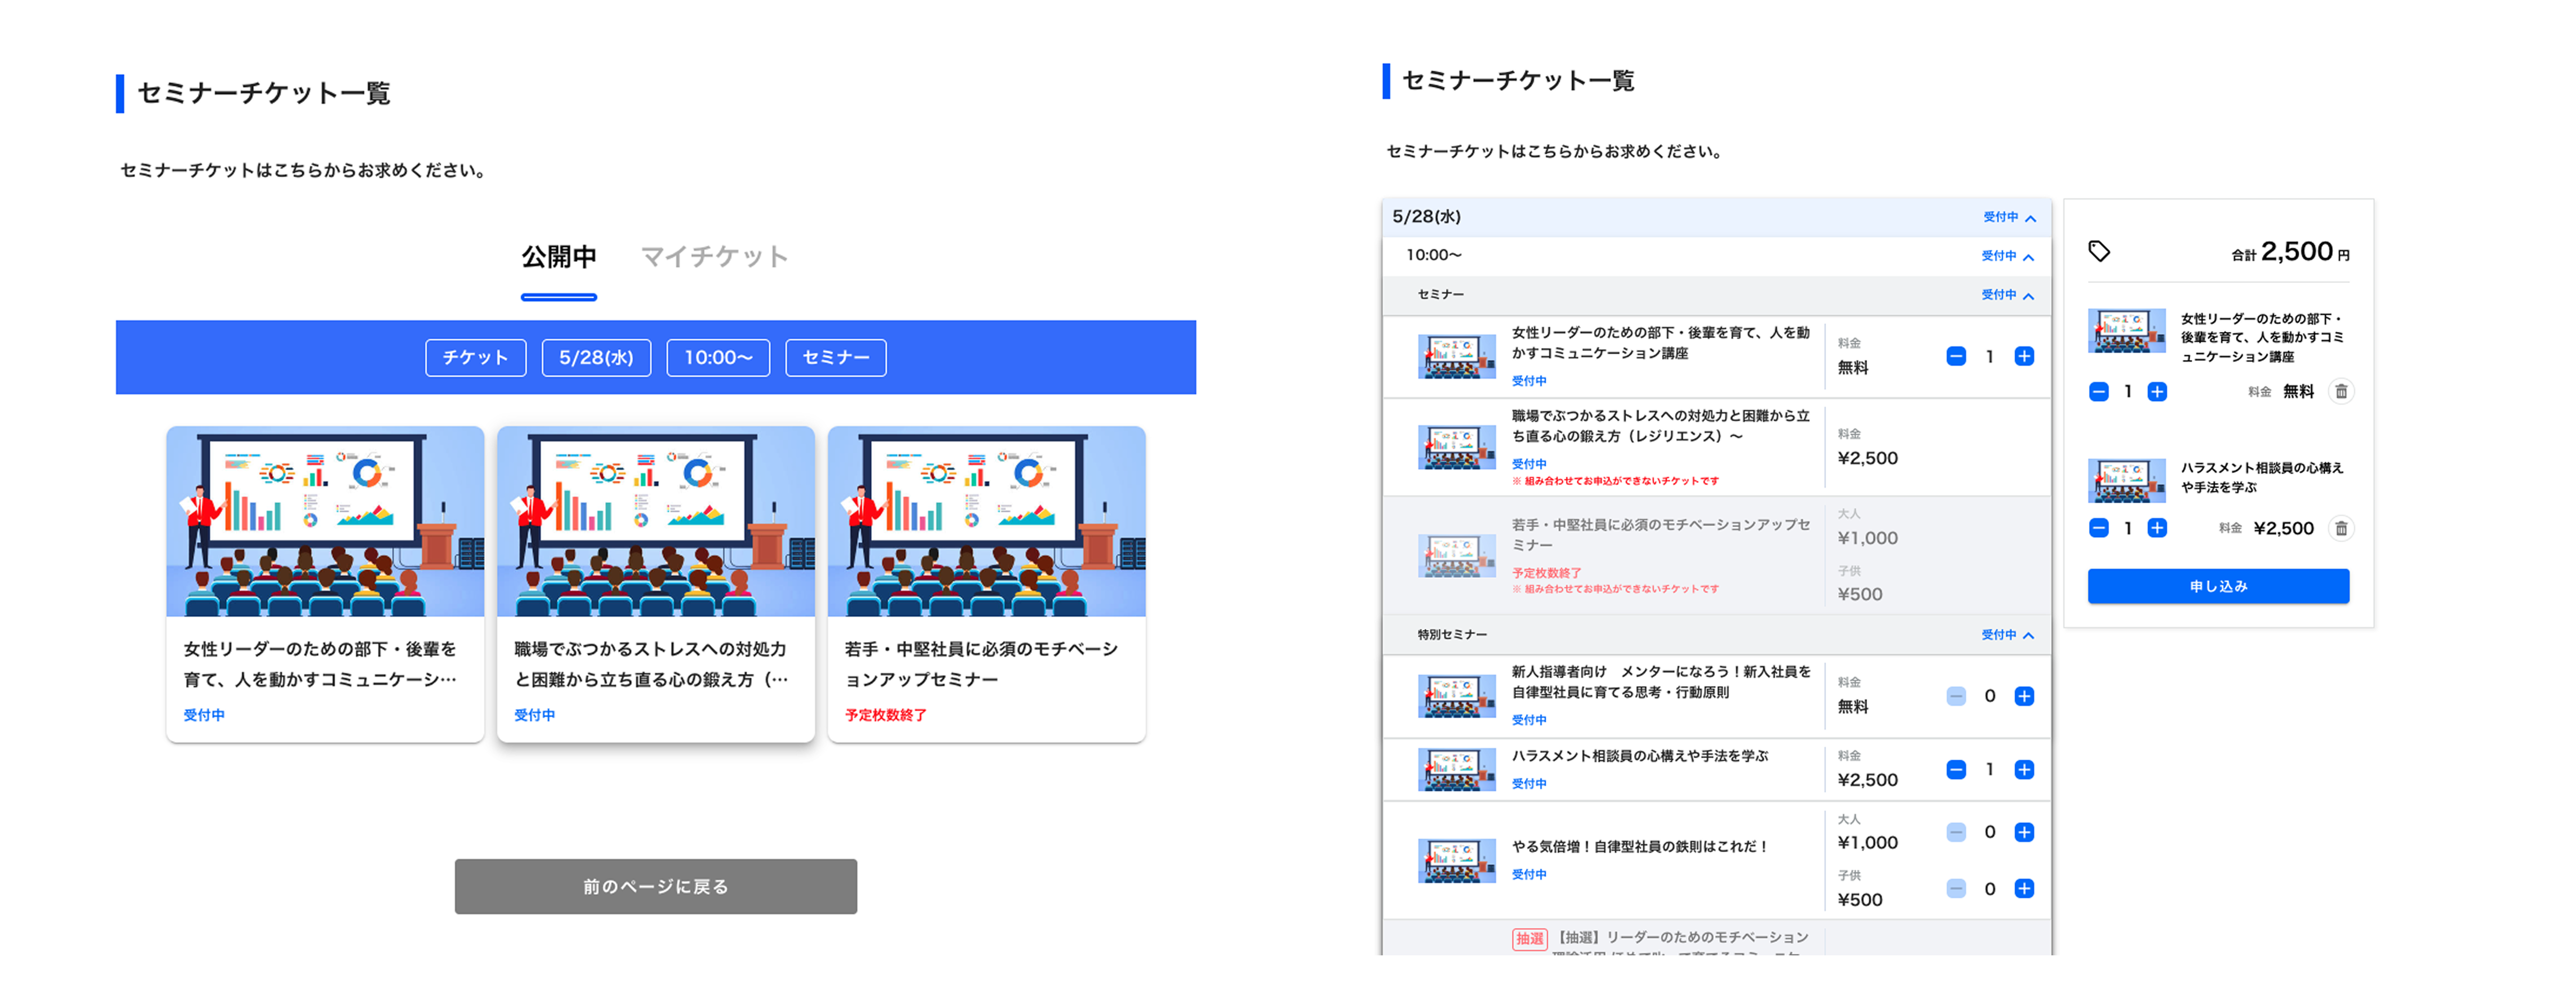Decrease quantity for 女性リーダー seminar in the ticket list
This screenshot has height=983, width=2576.
tap(1956, 356)
